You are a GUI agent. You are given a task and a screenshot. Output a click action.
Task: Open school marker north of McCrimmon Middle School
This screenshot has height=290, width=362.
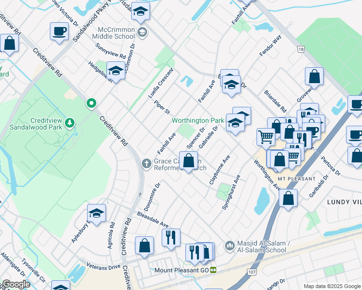point(140,12)
